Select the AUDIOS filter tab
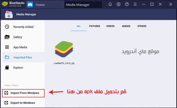The width and height of the screenshot is (177, 108). 126,26
